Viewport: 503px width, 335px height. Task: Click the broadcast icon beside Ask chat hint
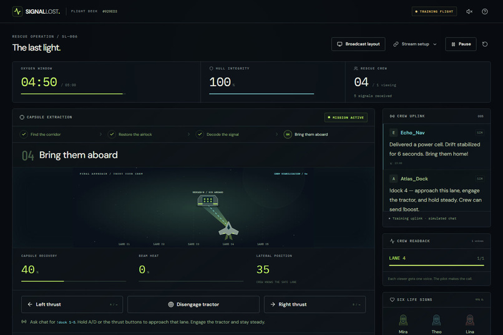tap(24, 321)
